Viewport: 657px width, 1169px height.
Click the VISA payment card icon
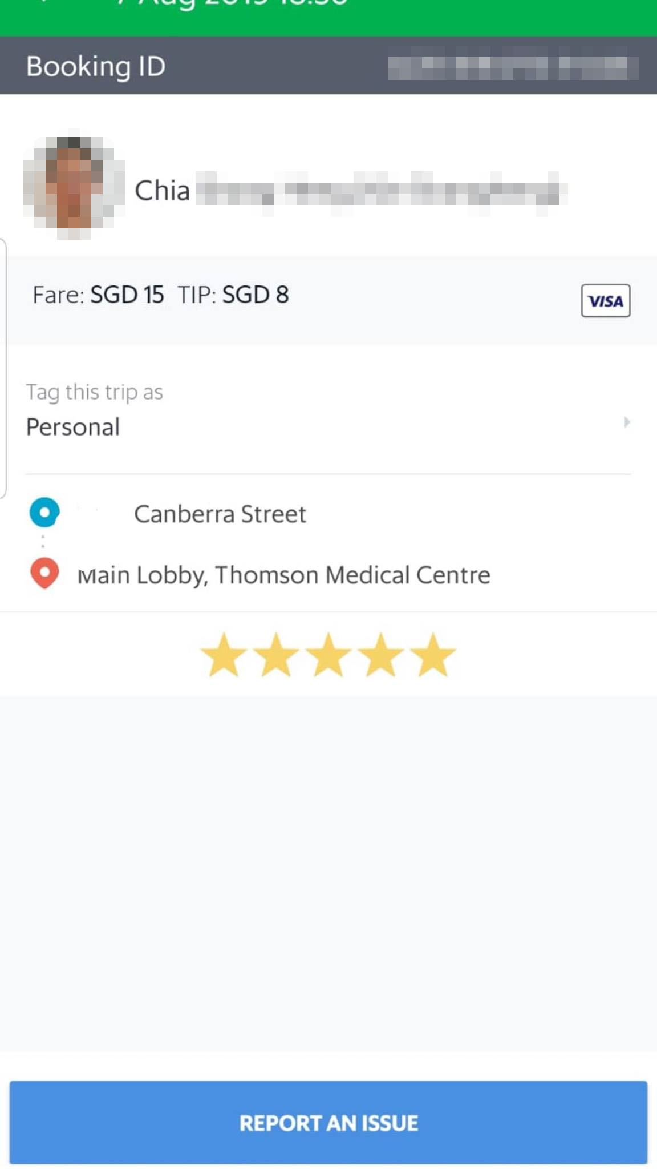[605, 300]
